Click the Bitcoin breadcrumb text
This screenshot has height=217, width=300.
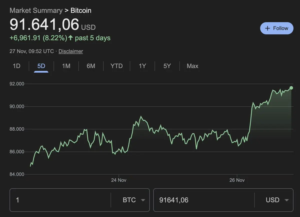[x=81, y=10]
